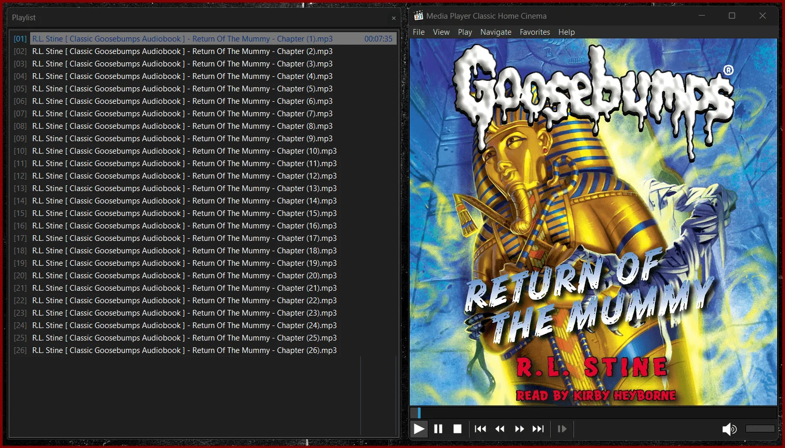This screenshot has height=448, width=785.
Task: Click the single frame step icon
Action: point(562,429)
